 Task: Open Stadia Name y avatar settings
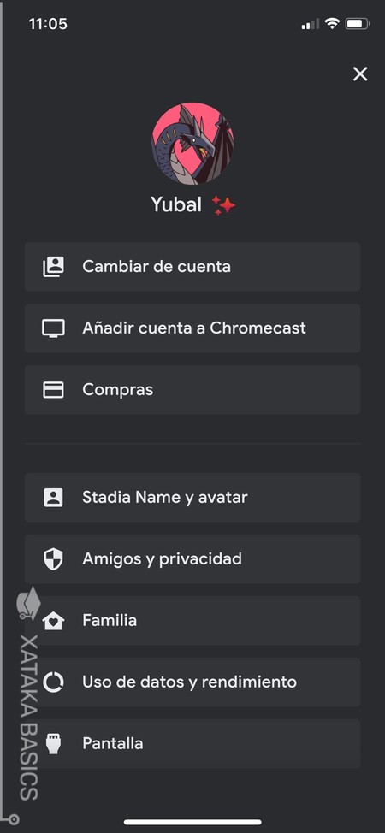click(192, 498)
